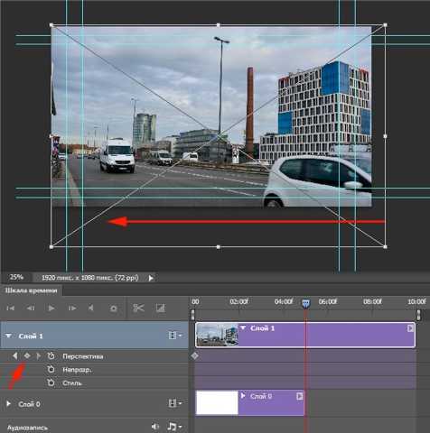The width and height of the screenshot is (430, 433).
Task: Split clip at playhead with scissors
Action: pyautogui.click(x=138, y=308)
